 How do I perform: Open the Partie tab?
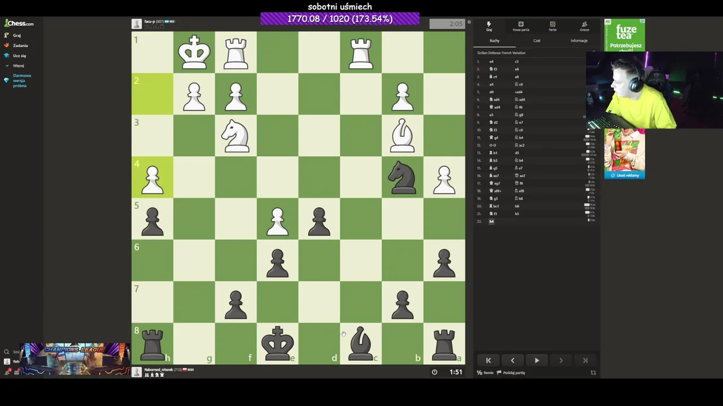tap(552, 27)
